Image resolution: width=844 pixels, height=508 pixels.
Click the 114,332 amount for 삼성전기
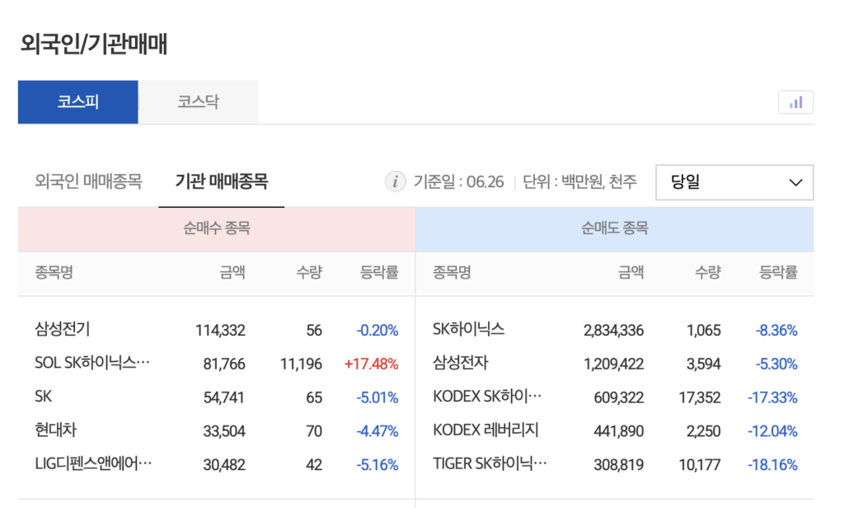220,330
